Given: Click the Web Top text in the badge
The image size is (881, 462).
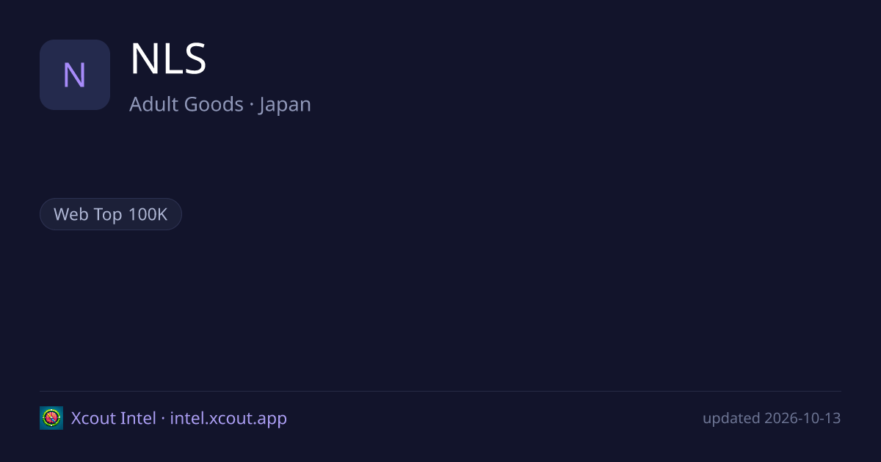Looking at the screenshot, I should [x=89, y=215].
